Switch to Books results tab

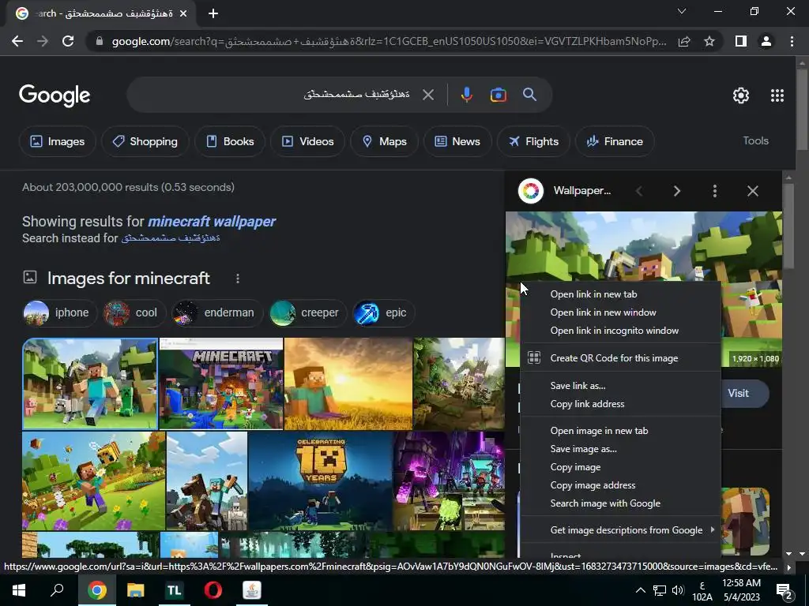click(x=230, y=142)
